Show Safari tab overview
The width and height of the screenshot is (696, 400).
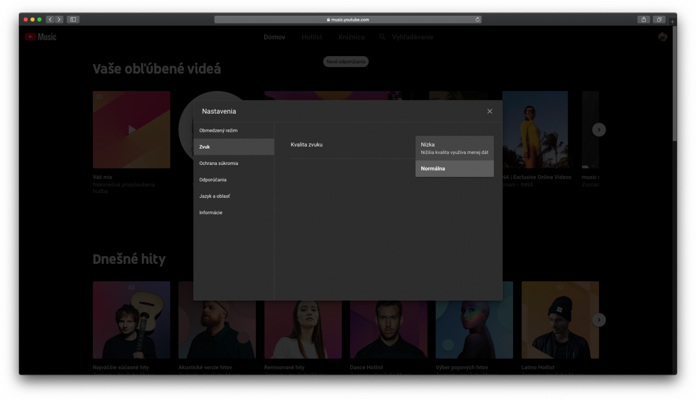click(x=659, y=19)
